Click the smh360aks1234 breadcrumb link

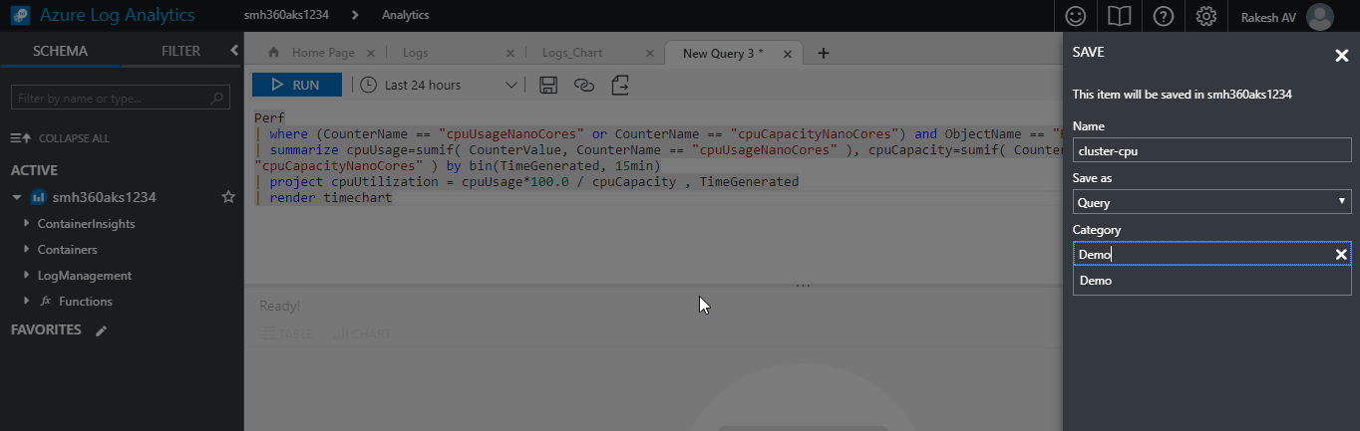click(286, 16)
